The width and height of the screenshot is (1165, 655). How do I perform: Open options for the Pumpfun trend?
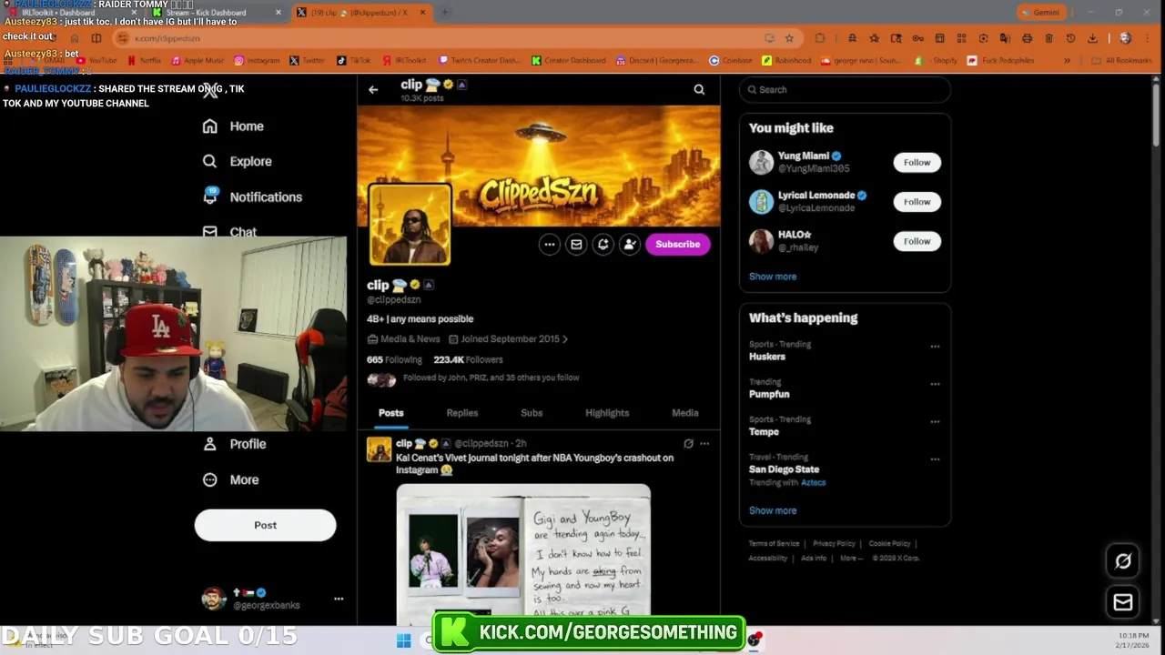click(935, 384)
